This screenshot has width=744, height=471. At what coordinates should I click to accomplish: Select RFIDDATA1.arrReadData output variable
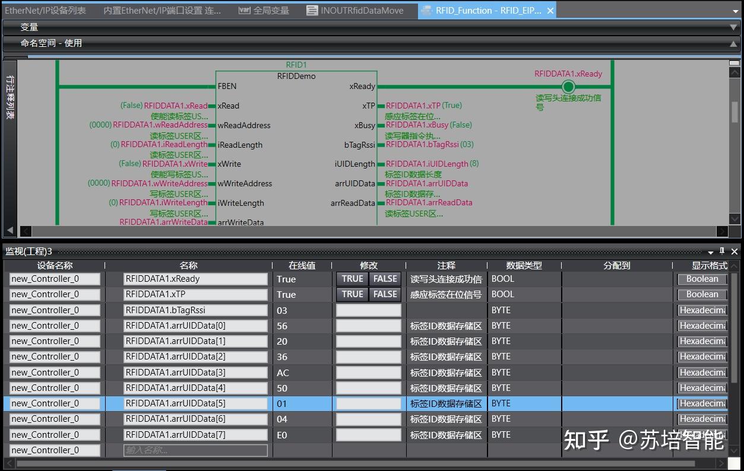tap(429, 203)
